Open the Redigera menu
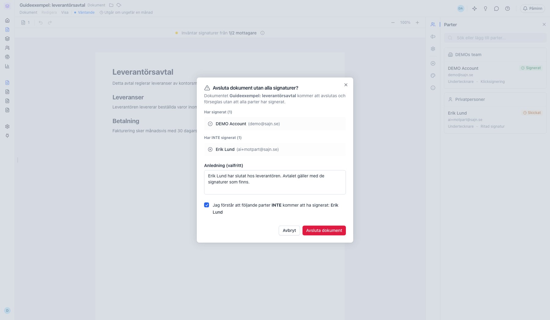Screen dimensions: 550x320 (x=49, y=12)
